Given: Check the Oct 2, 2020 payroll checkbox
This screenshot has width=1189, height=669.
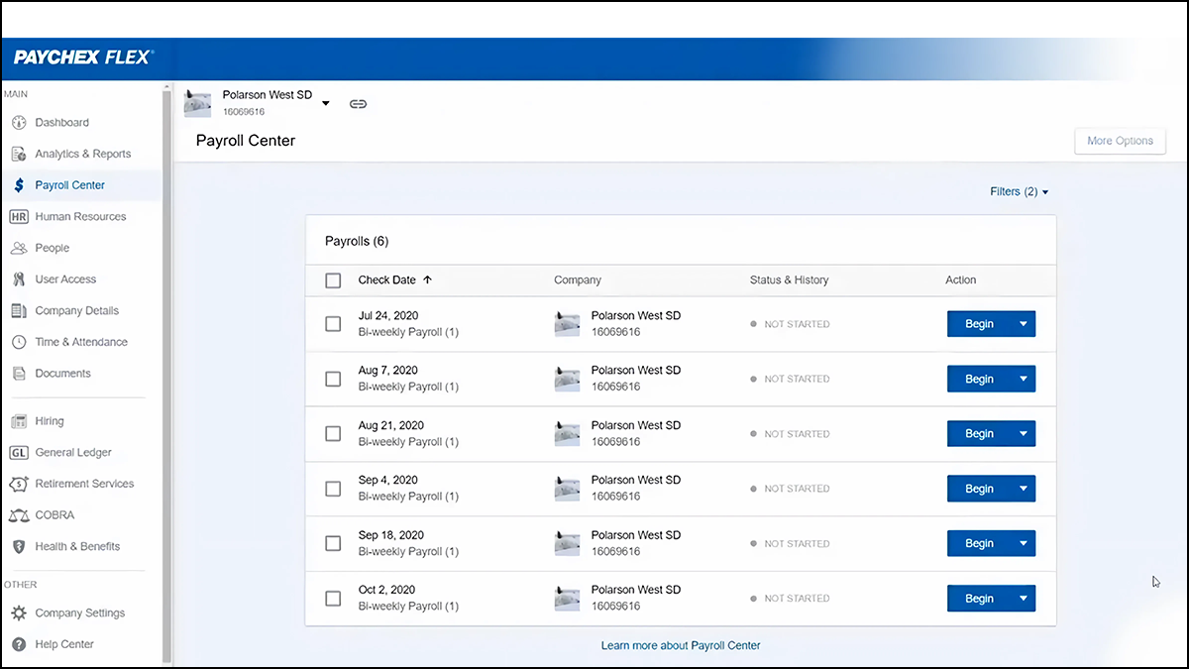Looking at the screenshot, I should pos(333,599).
